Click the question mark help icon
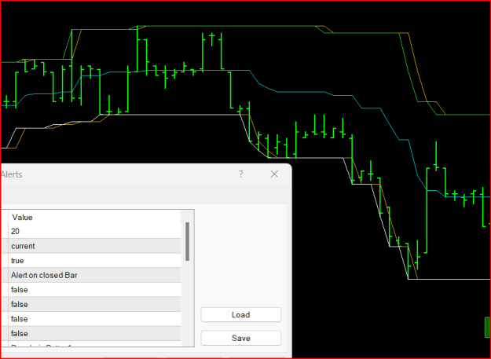This screenshot has height=359, width=491. (x=241, y=174)
